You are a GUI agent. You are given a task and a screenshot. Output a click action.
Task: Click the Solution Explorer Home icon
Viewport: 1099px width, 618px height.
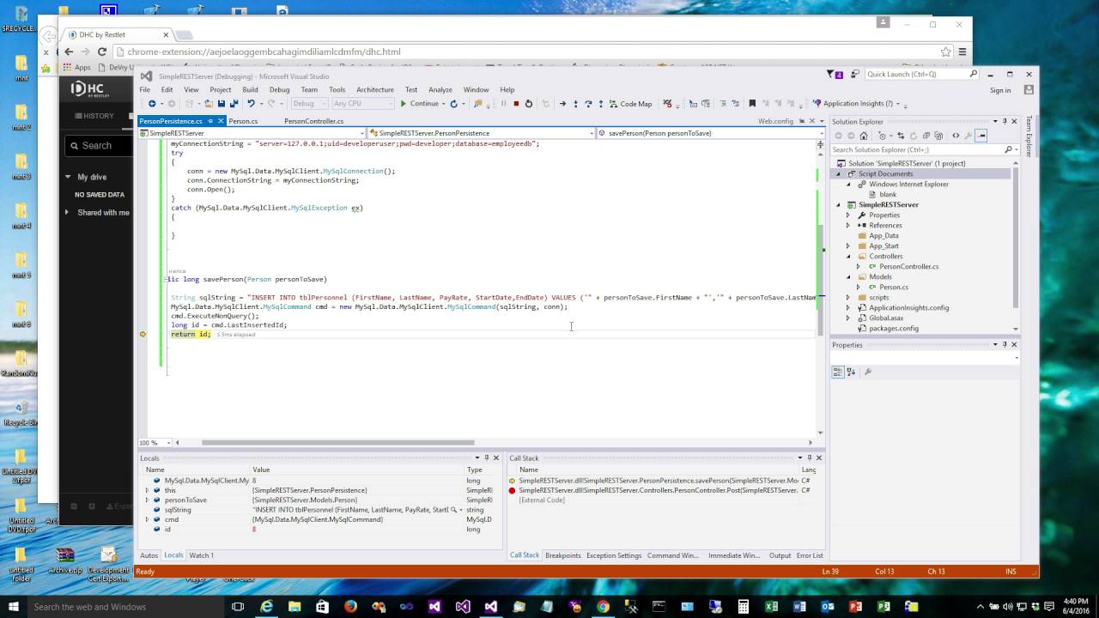coord(864,136)
